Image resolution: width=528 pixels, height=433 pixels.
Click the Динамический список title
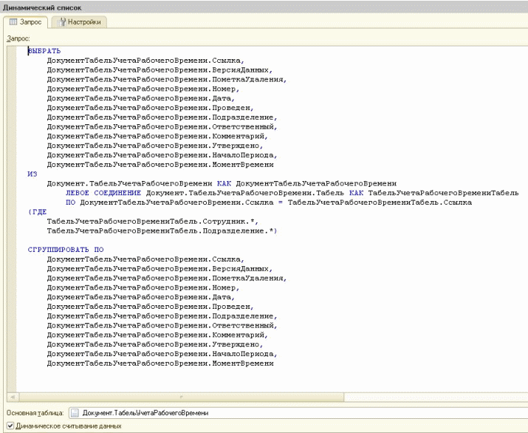point(42,7)
